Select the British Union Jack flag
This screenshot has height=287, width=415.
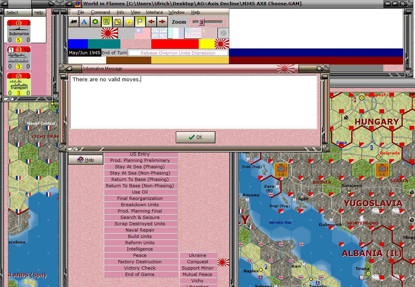[159, 33]
